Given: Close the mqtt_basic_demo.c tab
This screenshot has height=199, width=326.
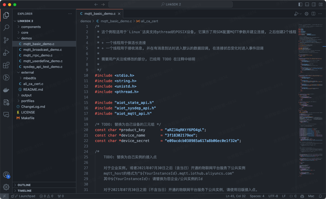Looking at the screenshot, I should tap(119, 14).
